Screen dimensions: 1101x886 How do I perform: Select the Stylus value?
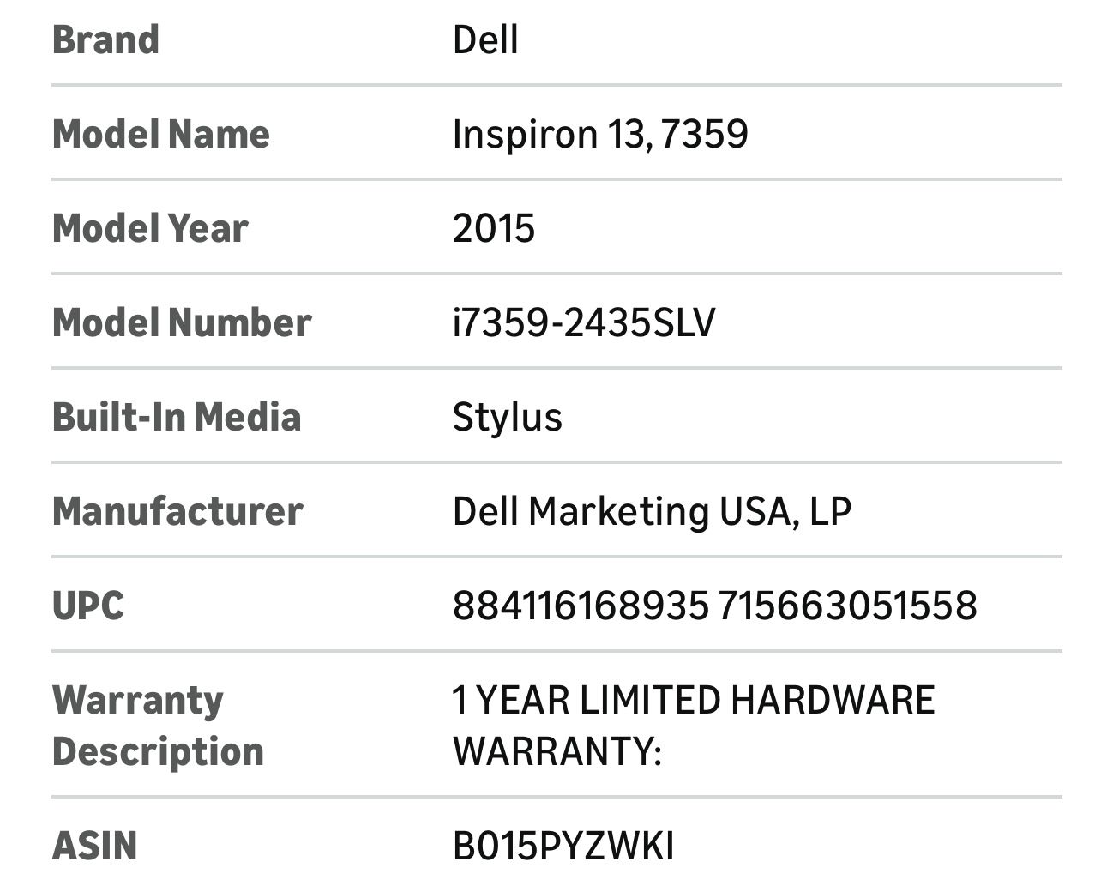point(508,417)
